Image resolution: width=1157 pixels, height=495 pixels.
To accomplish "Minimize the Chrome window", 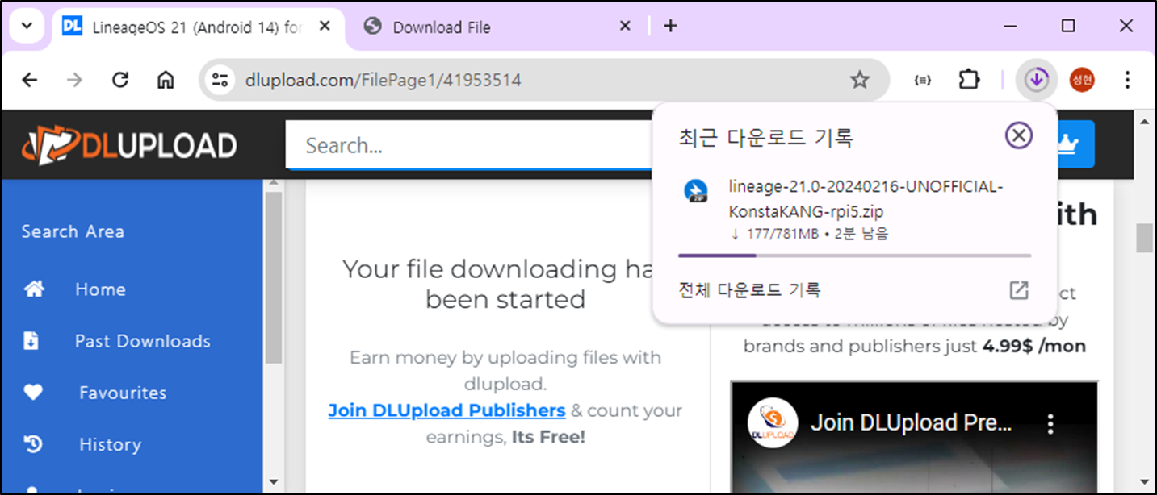I will (x=1010, y=26).
